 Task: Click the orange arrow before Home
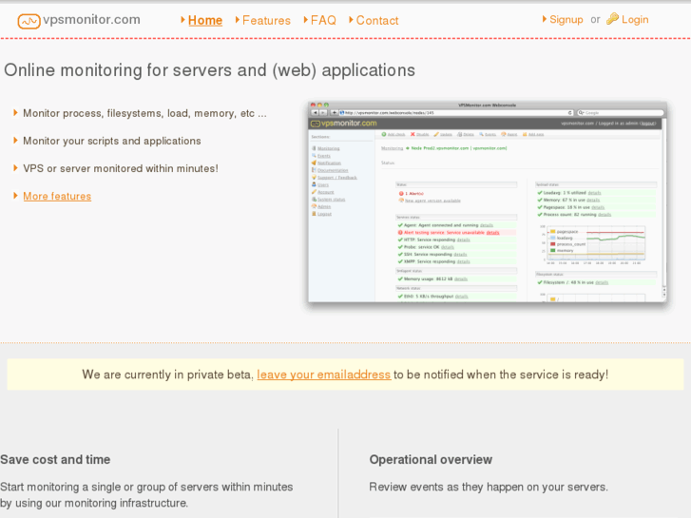pyautogui.click(x=182, y=19)
